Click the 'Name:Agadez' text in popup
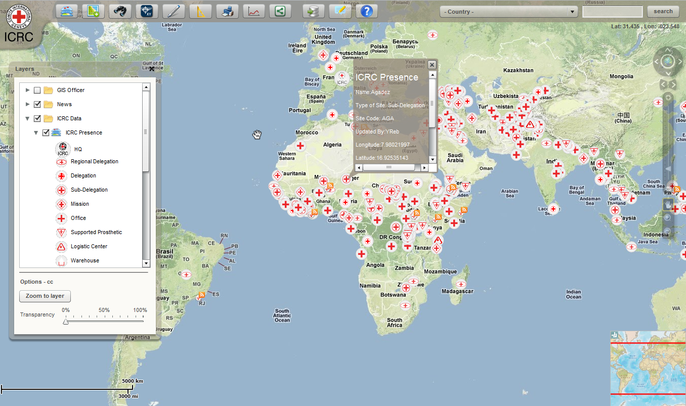686x406 pixels. click(x=373, y=92)
